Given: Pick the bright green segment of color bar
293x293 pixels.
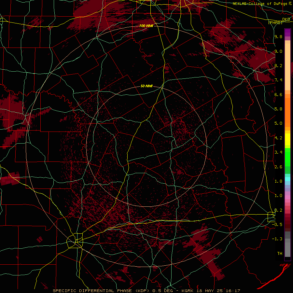Looking at the screenshot, I should click(x=287, y=157).
